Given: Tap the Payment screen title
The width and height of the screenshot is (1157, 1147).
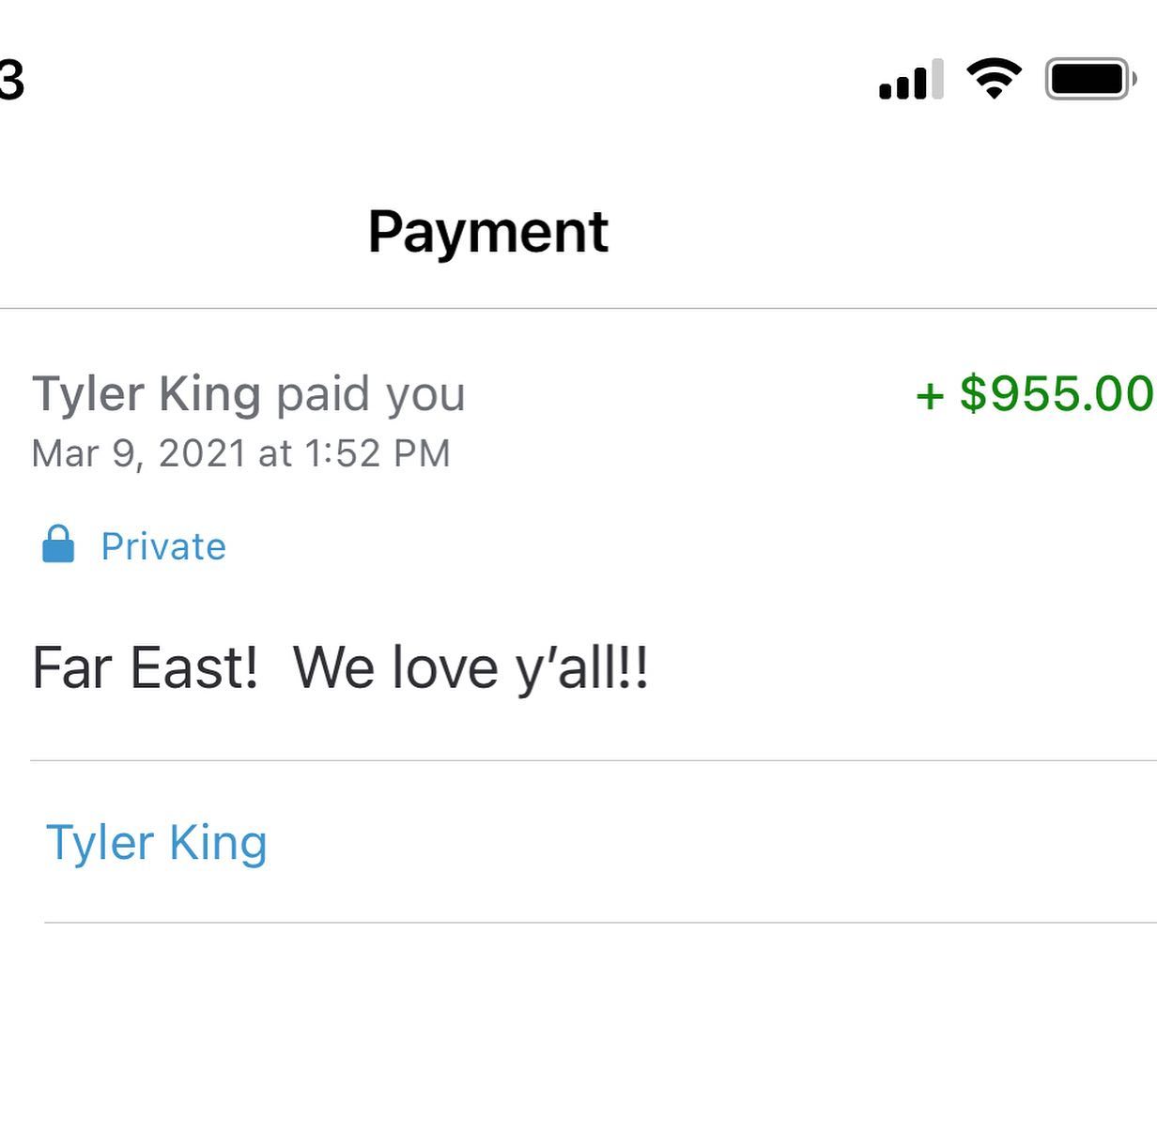Looking at the screenshot, I should (x=488, y=232).
